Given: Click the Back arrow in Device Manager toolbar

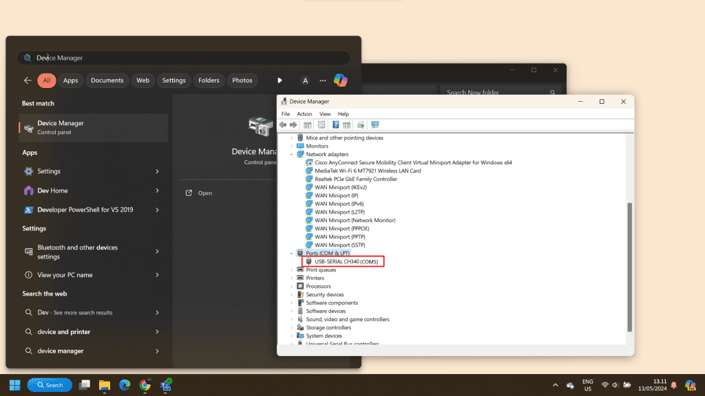Looking at the screenshot, I should [283, 125].
